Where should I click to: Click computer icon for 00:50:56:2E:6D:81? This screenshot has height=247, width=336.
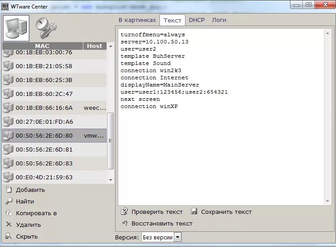click(x=8, y=149)
